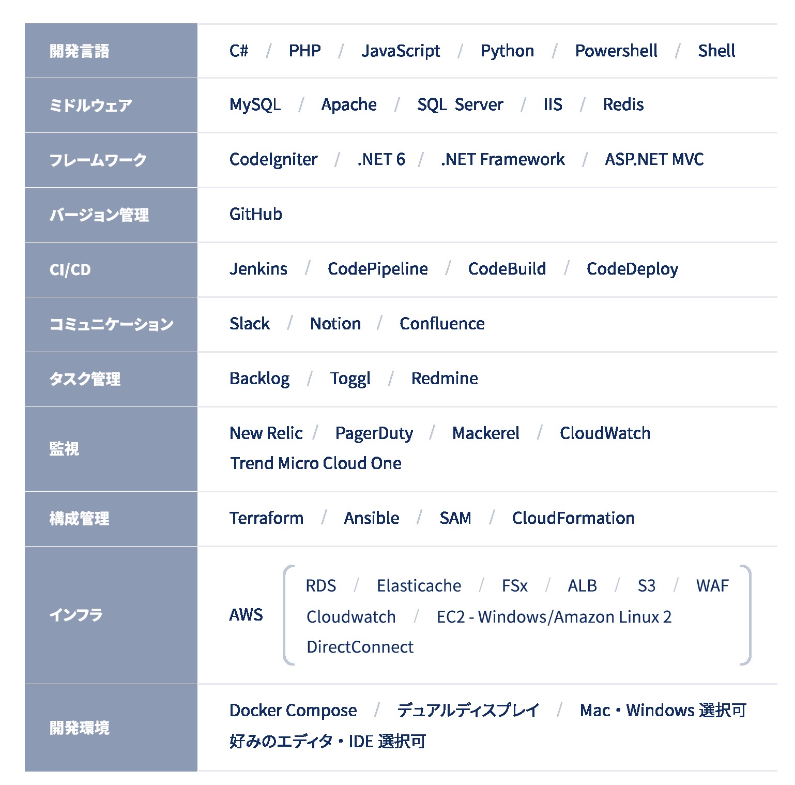
Task: Click on Toggl
Action: (x=350, y=379)
